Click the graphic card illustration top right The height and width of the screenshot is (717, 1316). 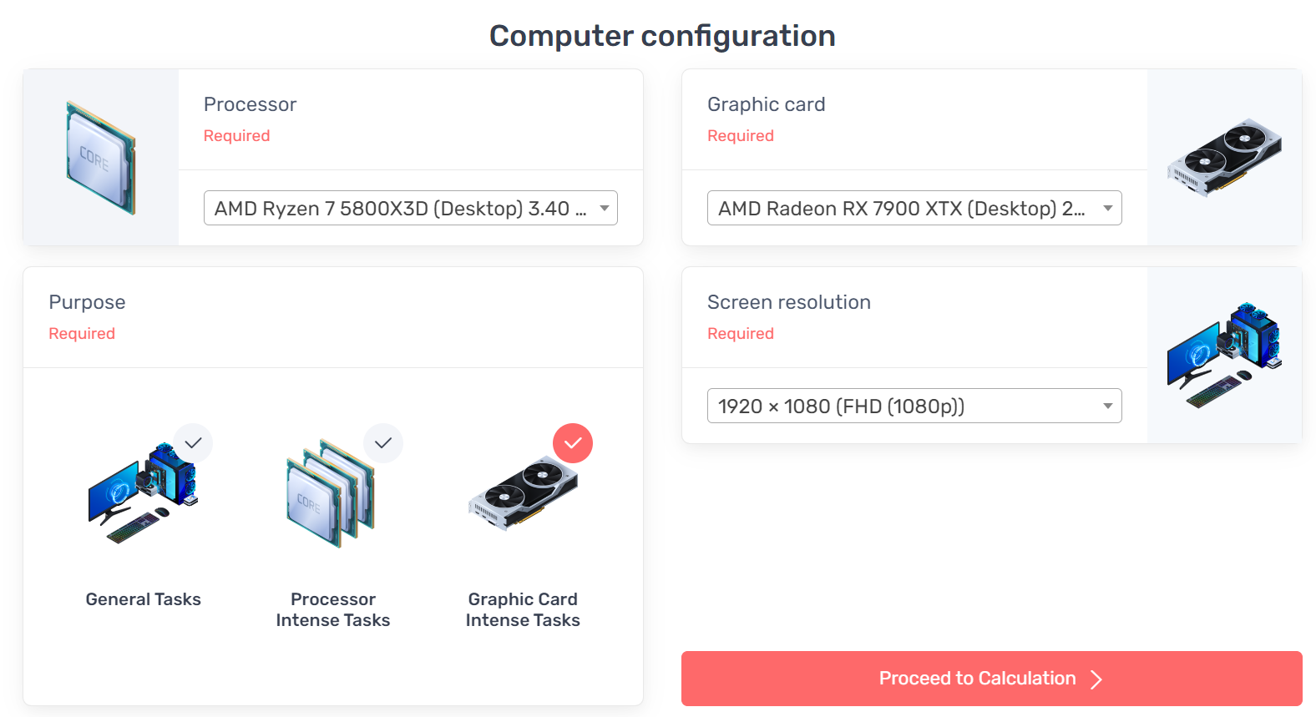point(1224,158)
